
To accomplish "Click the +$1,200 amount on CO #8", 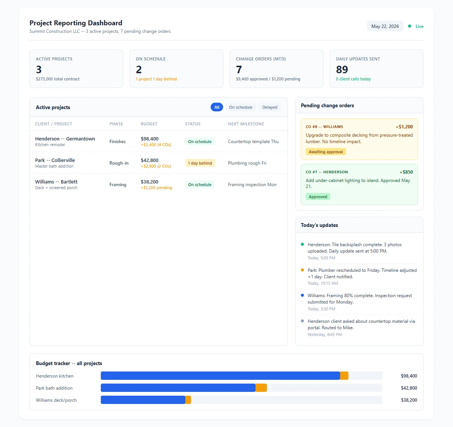I will 404,127.
